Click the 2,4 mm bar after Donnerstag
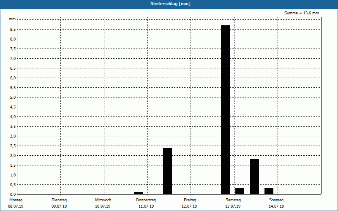Image resolution: width=338 pixels, height=211 pixels. click(x=167, y=171)
